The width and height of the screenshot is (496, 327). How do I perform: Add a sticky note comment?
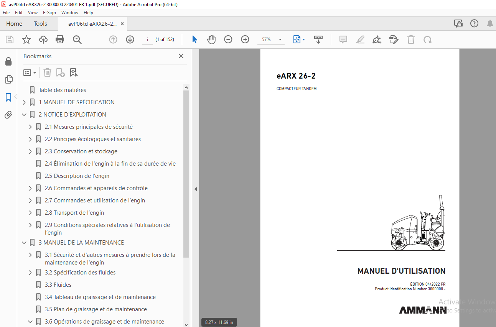pyautogui.click(x=343, y=39)
